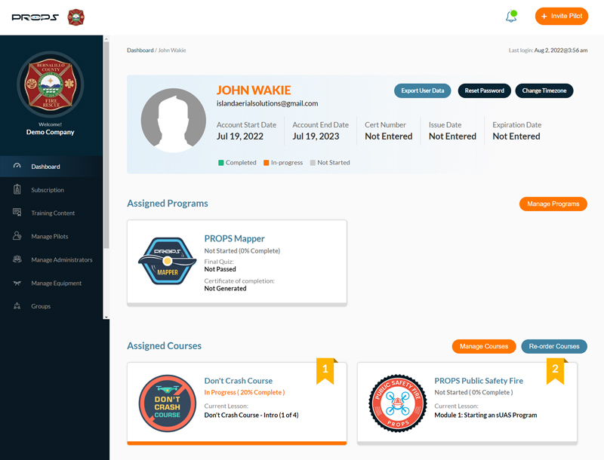Open the PROPS Mapper program title
Screen dimensions: 604x460
[x=234, y=239]
